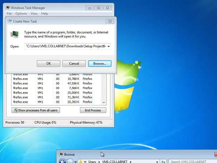Image resolution: width=217 pixels, height=163 pixels.
Task: Minimize the Windows Task Manager window
Action: pyautogui.click(x=90, y=8)
